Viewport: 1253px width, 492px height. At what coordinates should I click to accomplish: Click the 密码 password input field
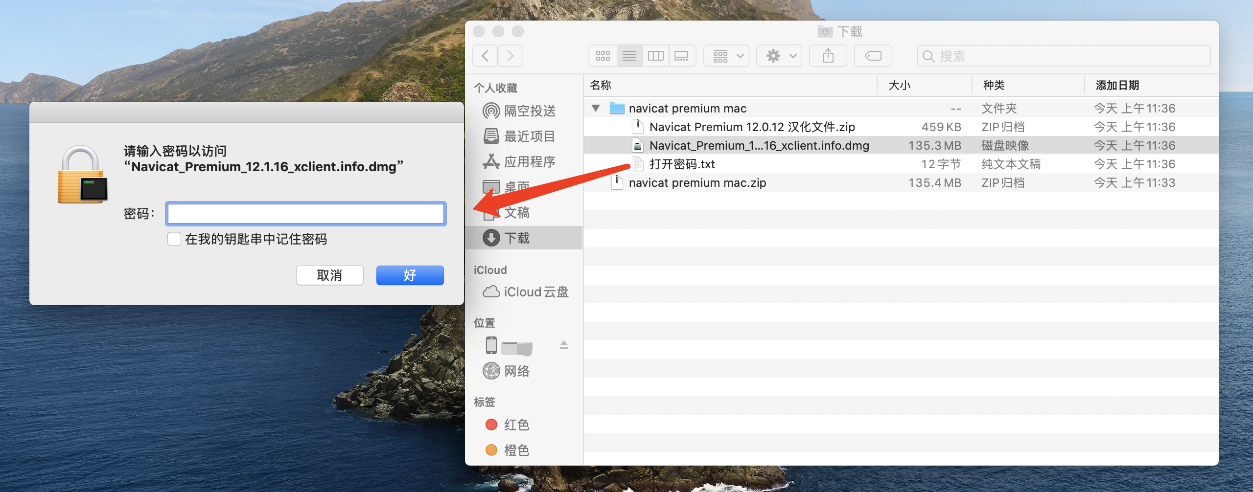click(306, 214)
